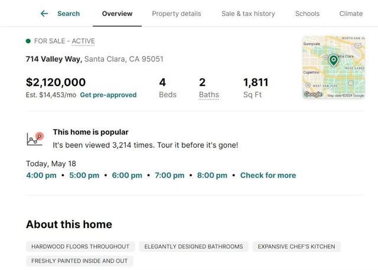Switch to Sale & tax history tab

coord(248,14)
